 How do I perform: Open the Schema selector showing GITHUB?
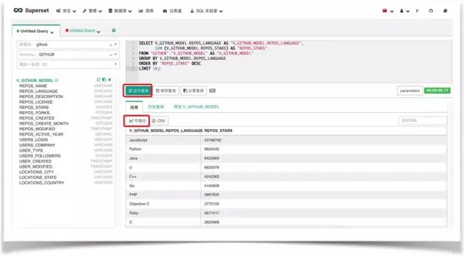click(x=68, y=54)
